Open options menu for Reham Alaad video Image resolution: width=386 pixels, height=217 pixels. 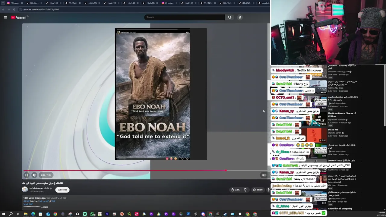pyautogui.click(x=361, y=176)
